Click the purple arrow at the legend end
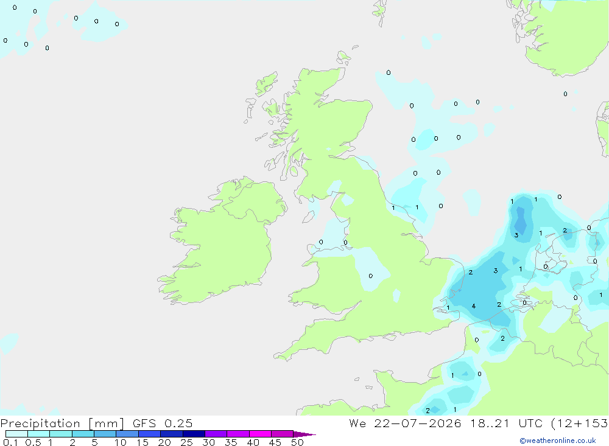The height and width of the screenshot is (446, 609). click(x=304, y=434)
